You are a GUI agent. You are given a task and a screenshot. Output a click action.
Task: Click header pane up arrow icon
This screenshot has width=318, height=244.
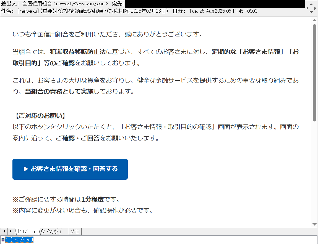coord(311,4)
